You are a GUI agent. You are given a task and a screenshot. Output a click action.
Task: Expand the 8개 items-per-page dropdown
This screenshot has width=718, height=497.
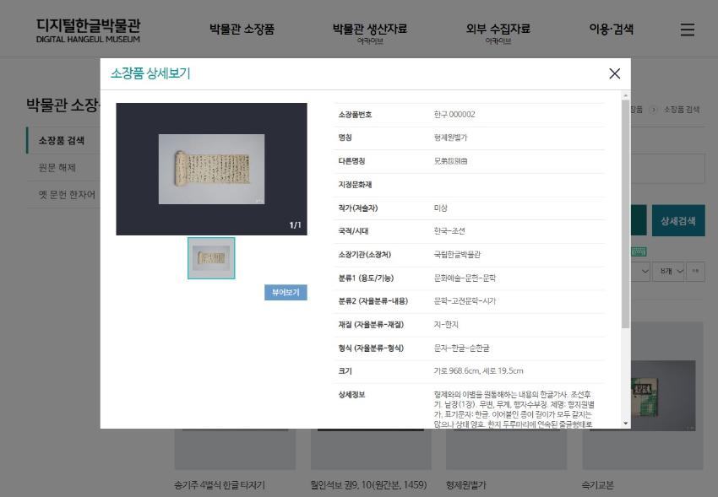click(x=671, y=271)
